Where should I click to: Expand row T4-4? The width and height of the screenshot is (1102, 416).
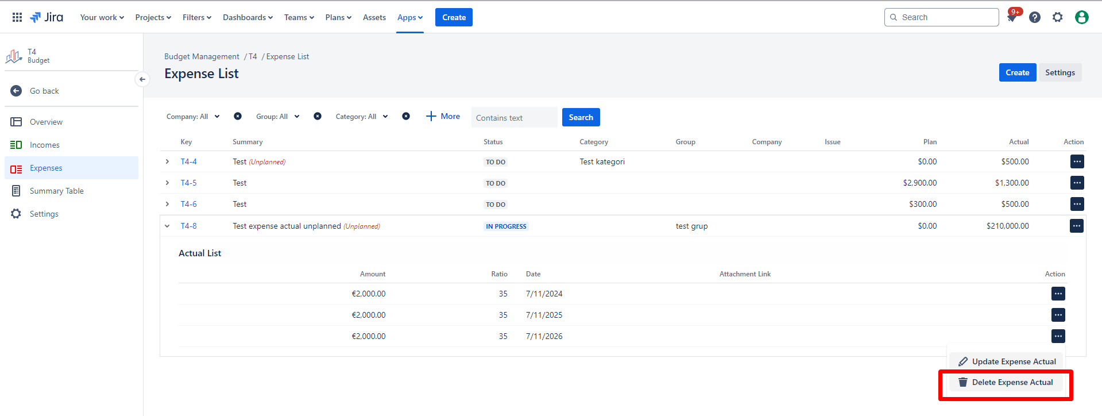click(x=167, y=161)
